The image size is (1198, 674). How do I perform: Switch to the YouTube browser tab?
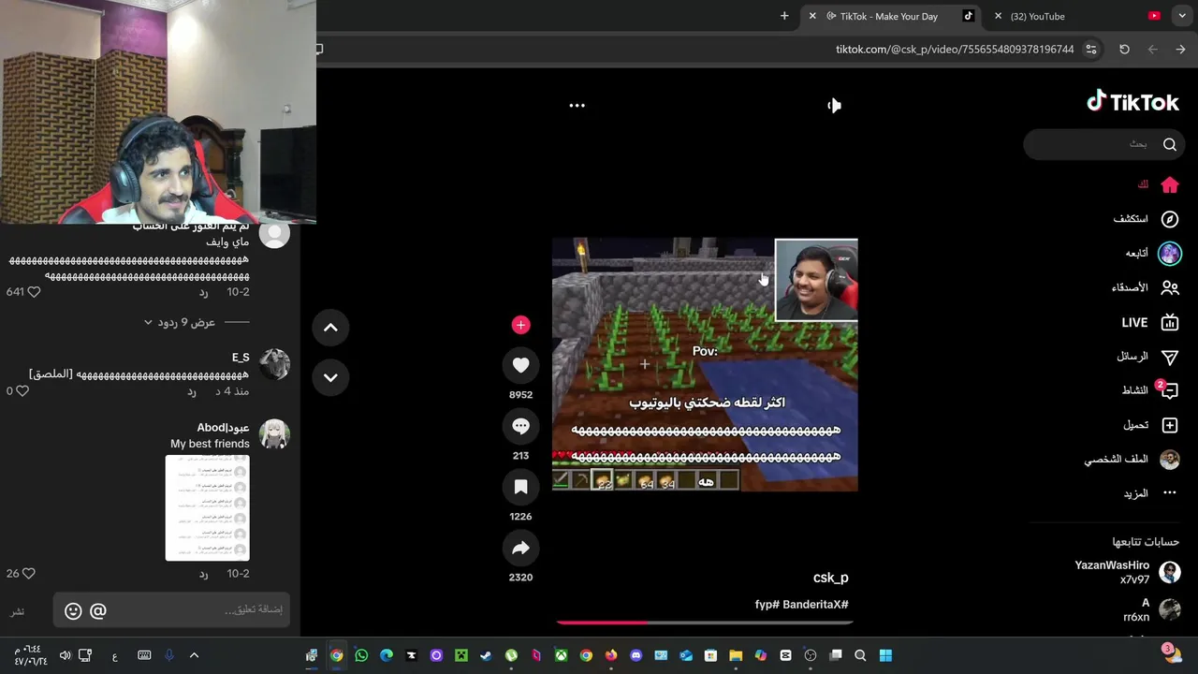click(x=1076, y=16)
